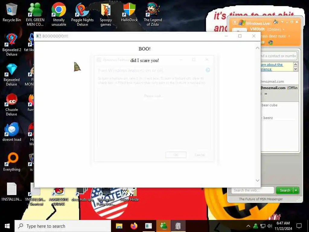
Task: Click the round colorful icon in Messenger header
Action: [271, 43]
